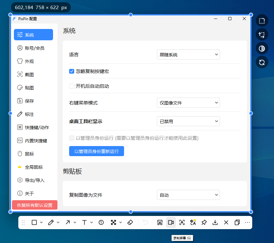Maximize the PixPin 配置 window
The height and width of the screenshot is (243, 274).
[230, 19]
